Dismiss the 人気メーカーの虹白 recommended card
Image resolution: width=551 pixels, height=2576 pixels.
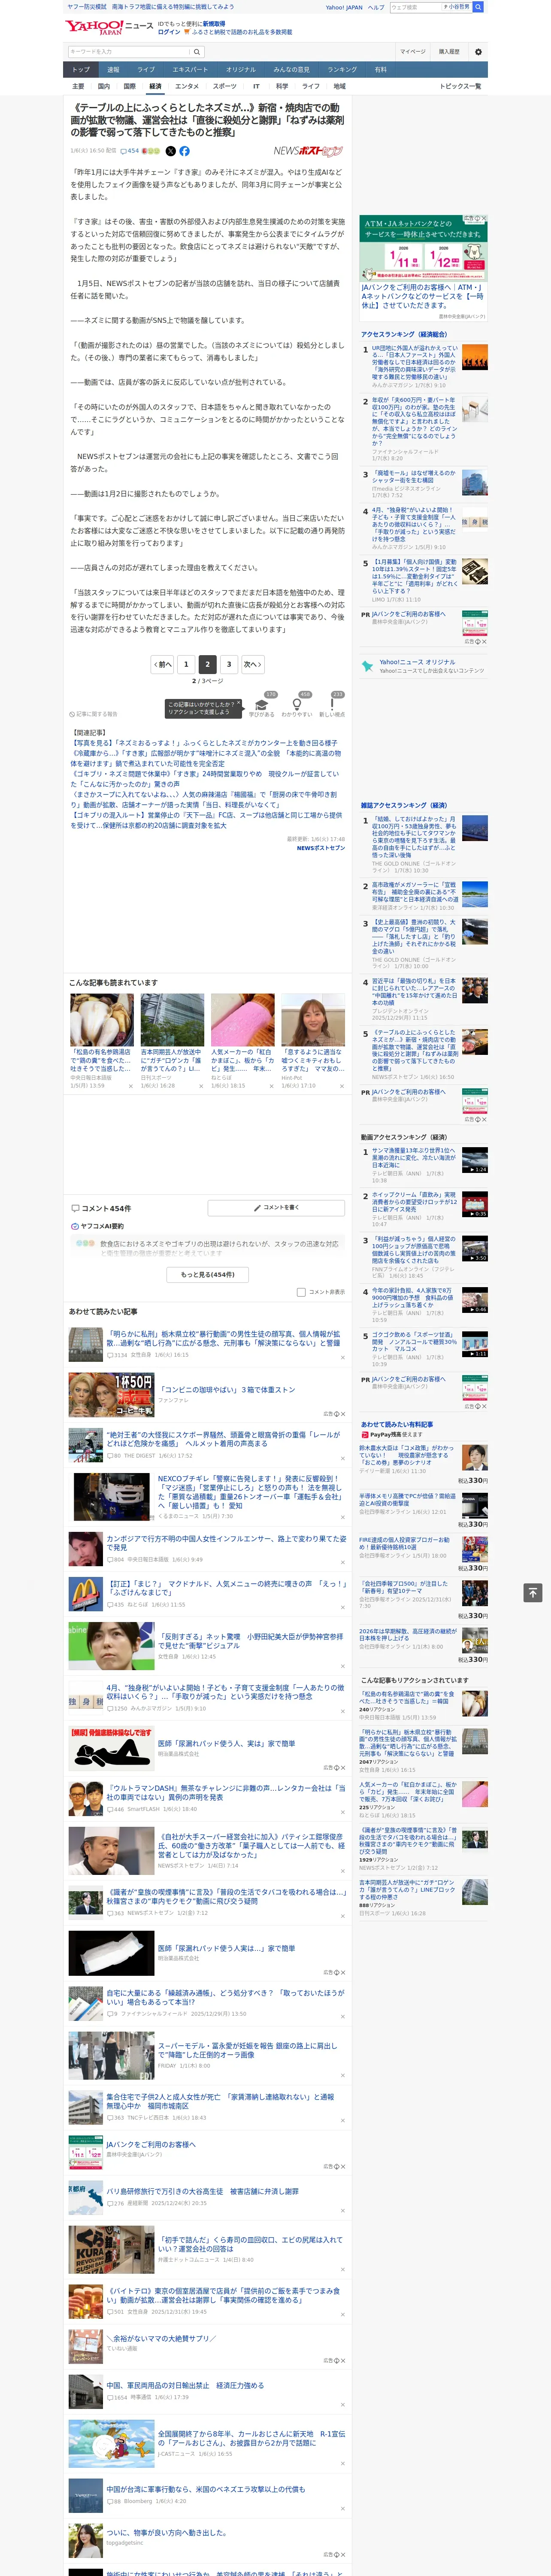click(x=271, y=1086)
